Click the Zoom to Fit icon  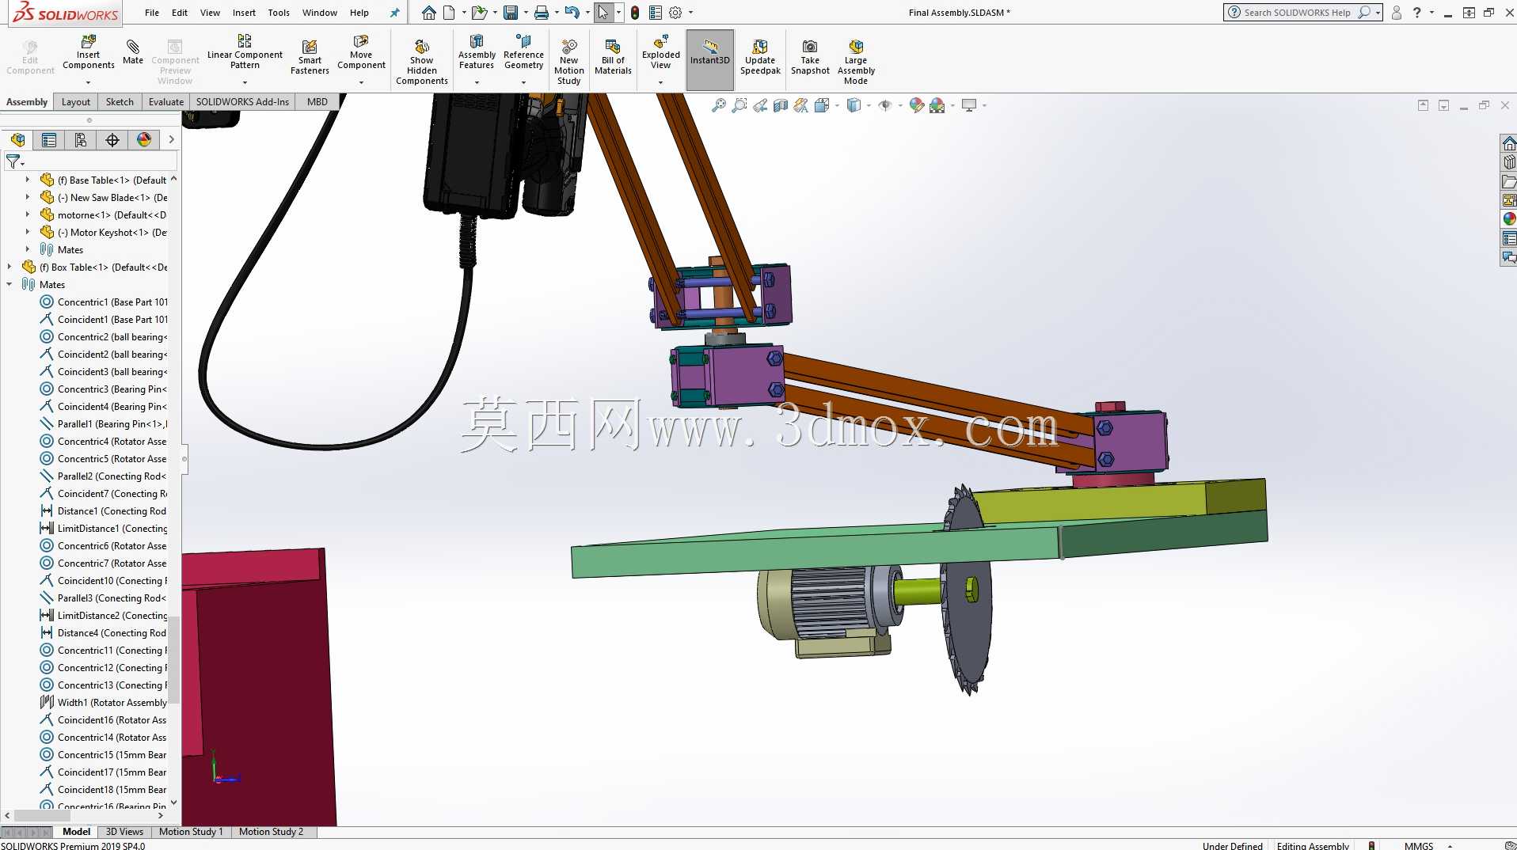tap(719, 105)
